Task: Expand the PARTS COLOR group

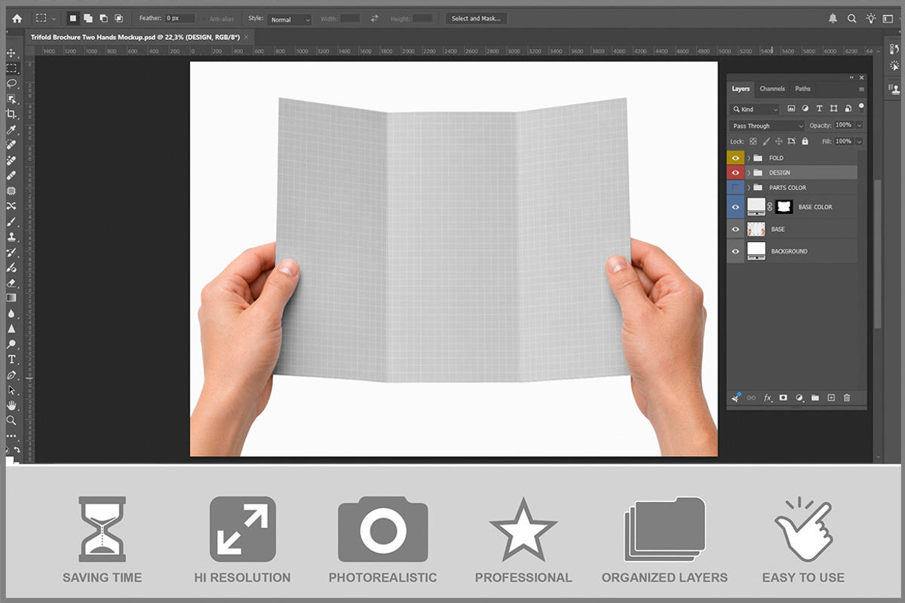Action: pos(749,188)
